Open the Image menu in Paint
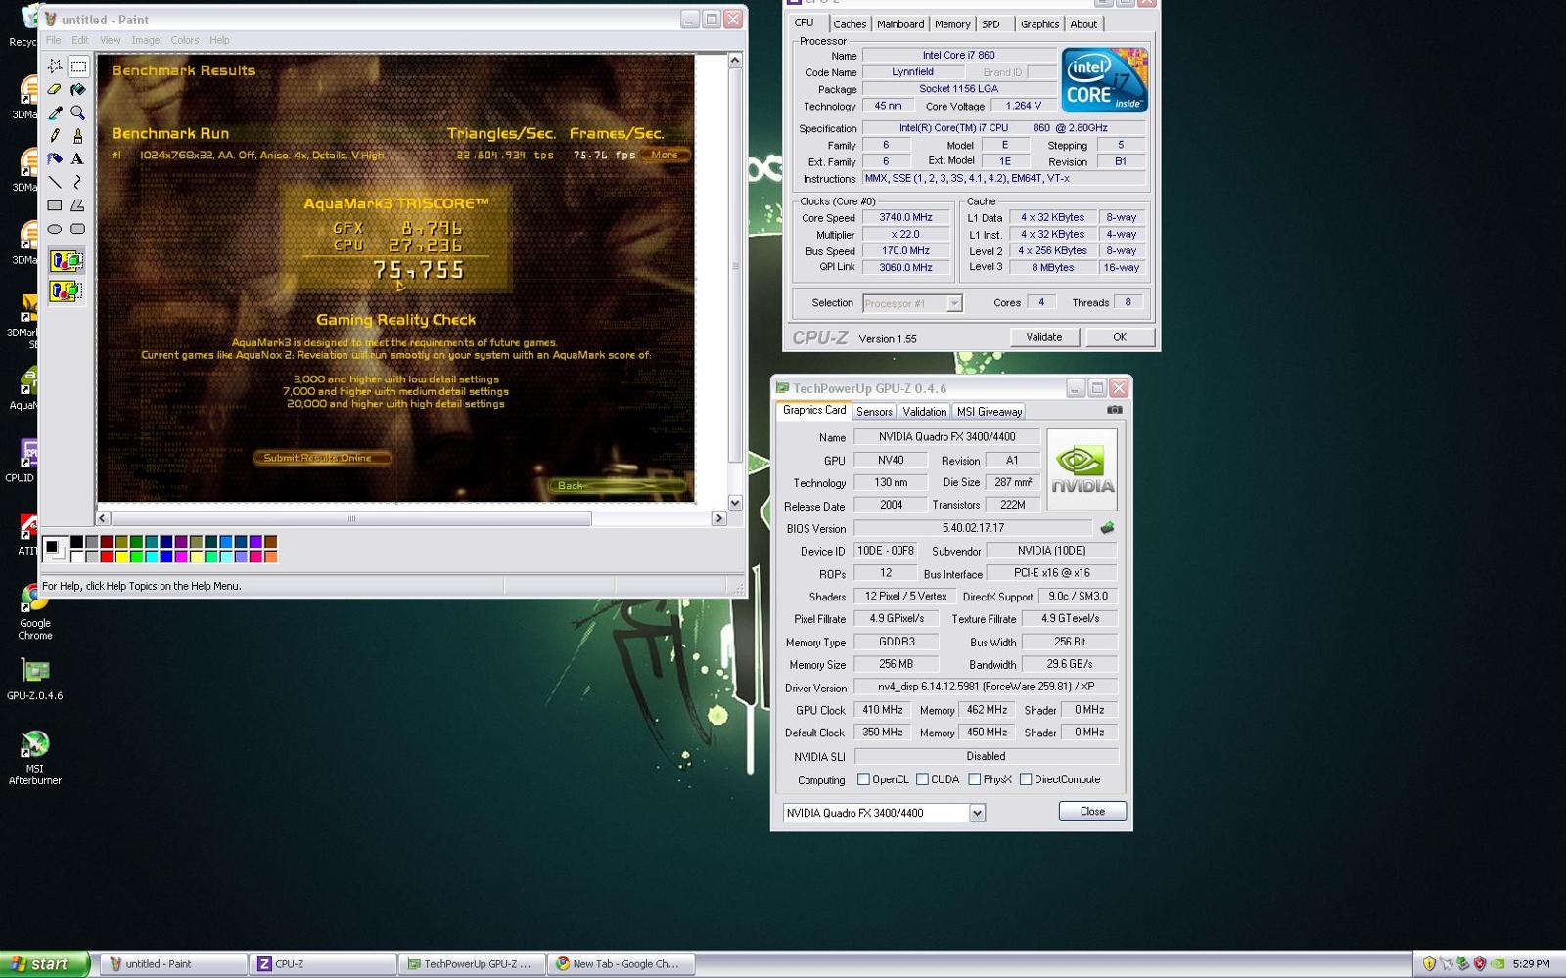The image size is (1566, 978). click(146, 40)
